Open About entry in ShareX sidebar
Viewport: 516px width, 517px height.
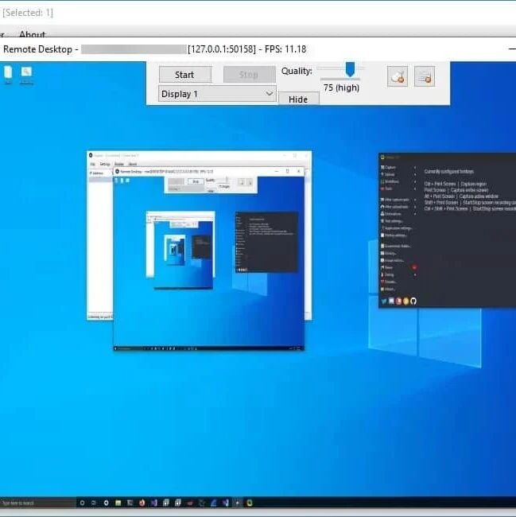388,290
